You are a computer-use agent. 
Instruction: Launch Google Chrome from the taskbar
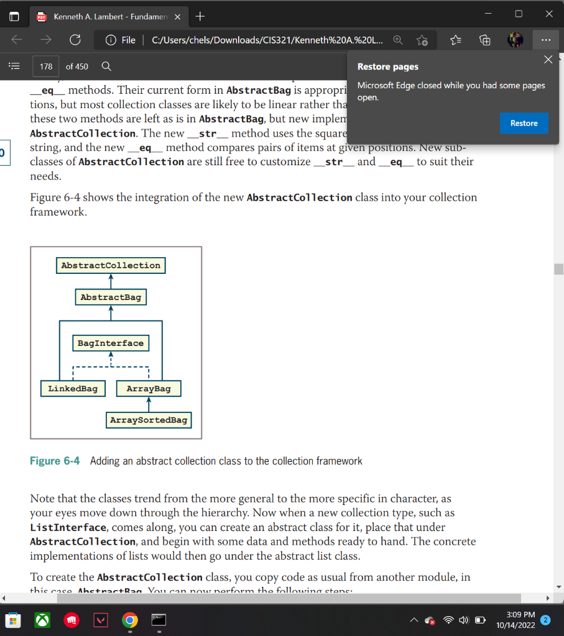[x=129, y=620]
